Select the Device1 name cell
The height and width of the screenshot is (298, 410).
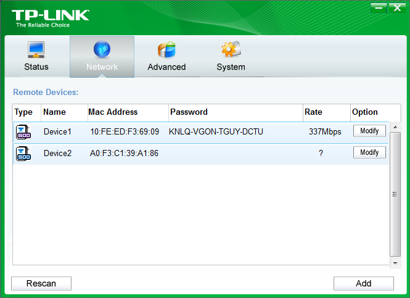[x=57, y=131]
